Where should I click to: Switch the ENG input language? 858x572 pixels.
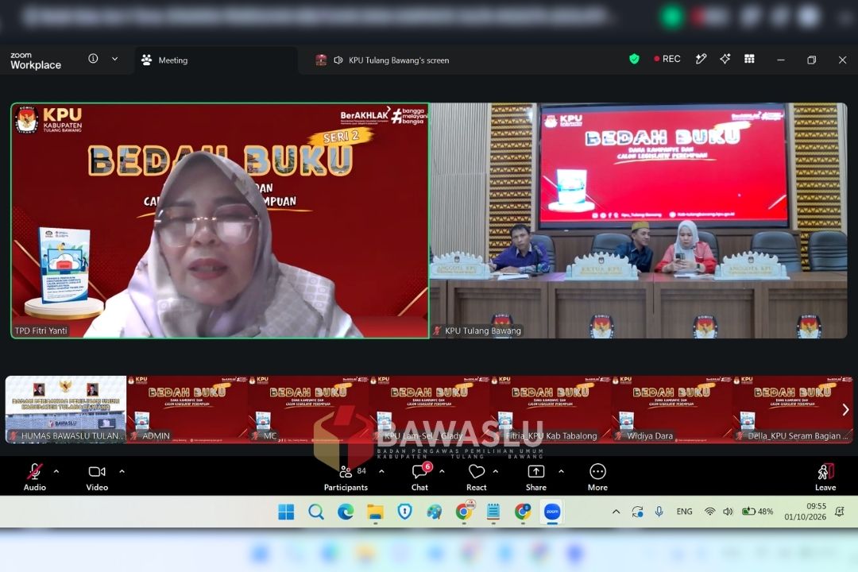click(x=684, y=512)
